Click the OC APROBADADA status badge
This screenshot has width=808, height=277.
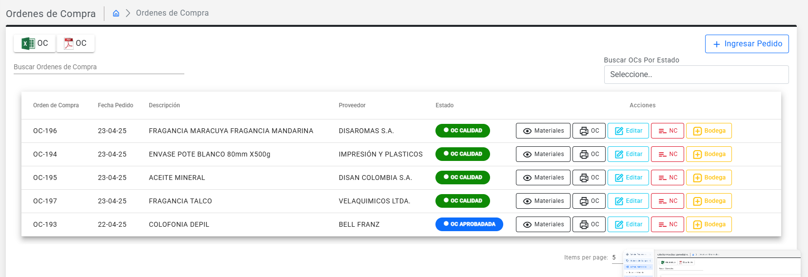pos(469,224)
